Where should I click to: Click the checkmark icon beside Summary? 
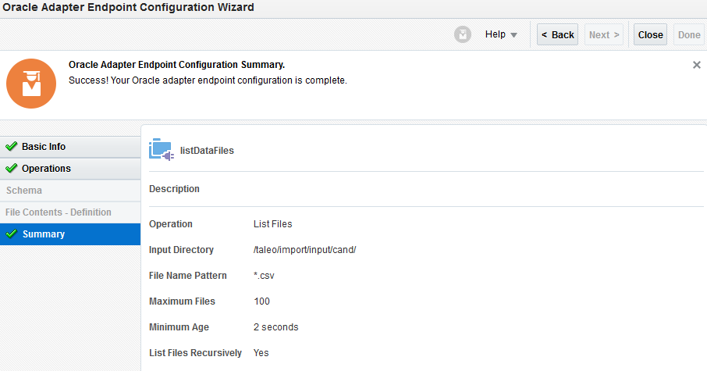coord(11,234)
